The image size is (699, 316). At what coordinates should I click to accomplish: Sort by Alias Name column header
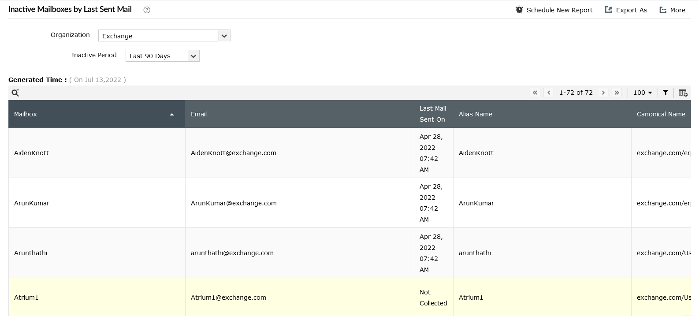[x=475, y=114]
